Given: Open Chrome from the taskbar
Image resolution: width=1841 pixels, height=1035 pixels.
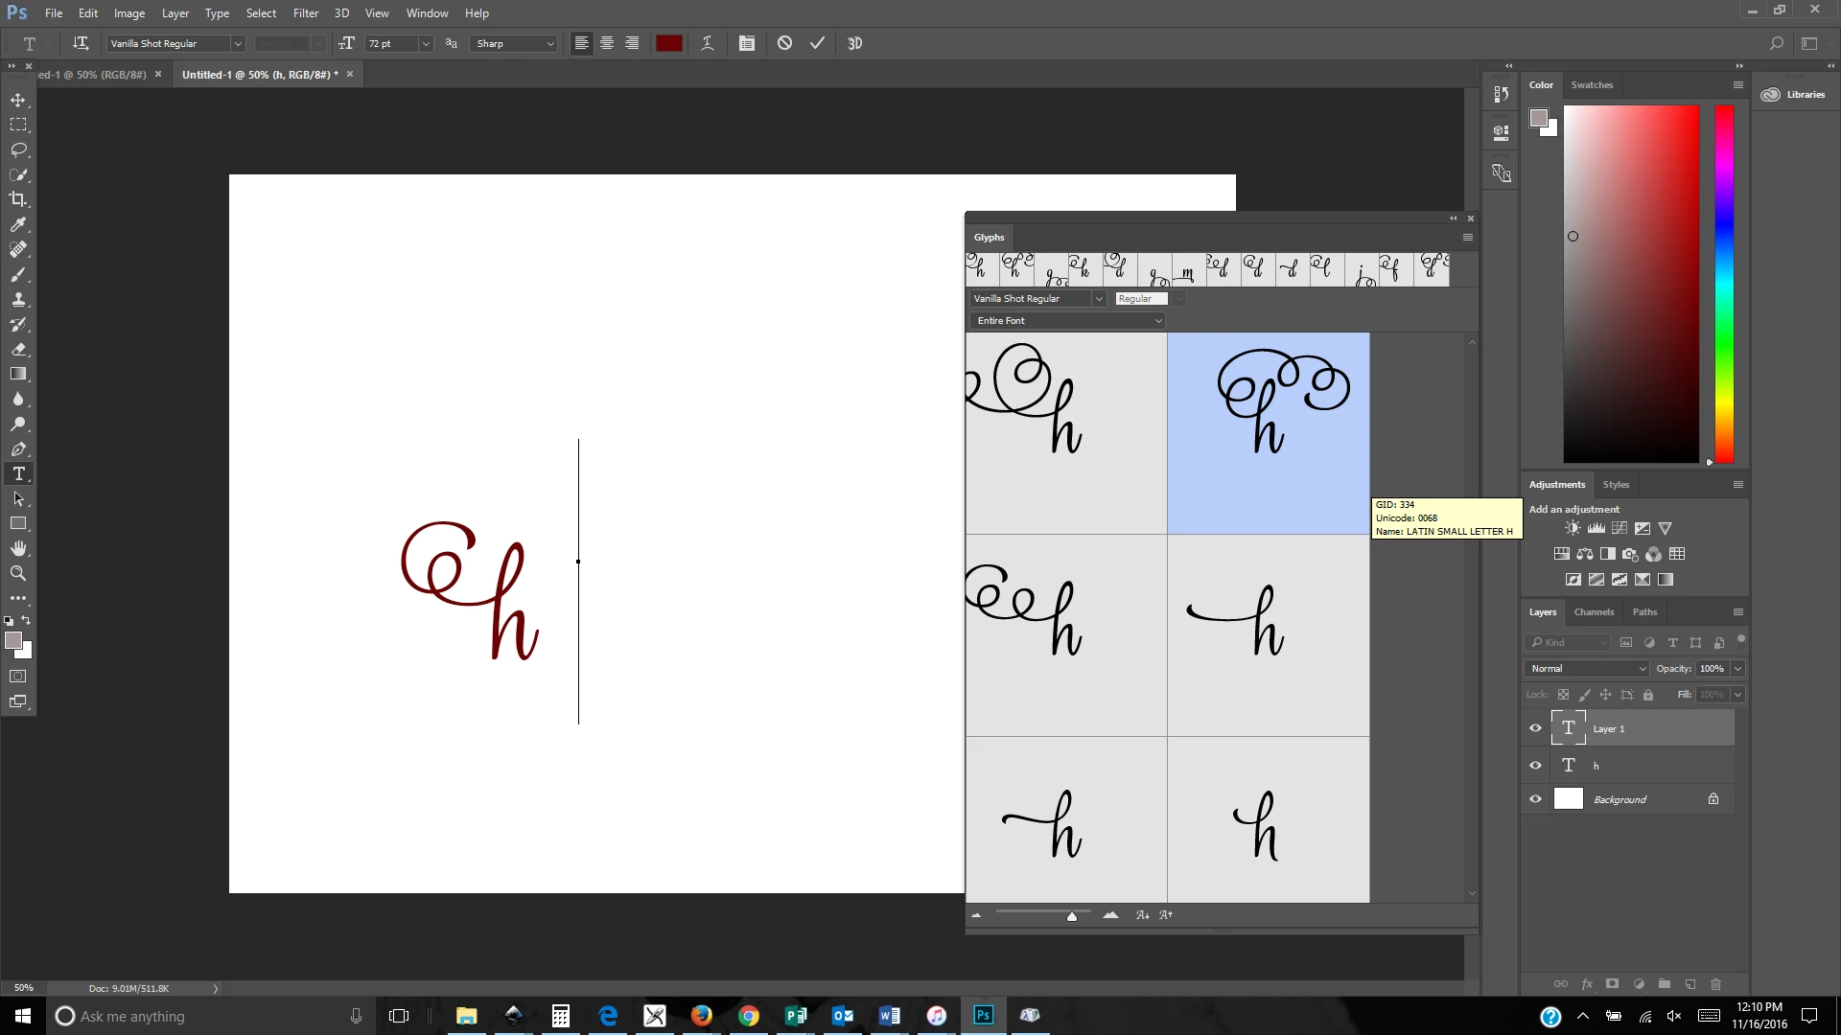Looking at the screenshot, I should click(749, 1016).
